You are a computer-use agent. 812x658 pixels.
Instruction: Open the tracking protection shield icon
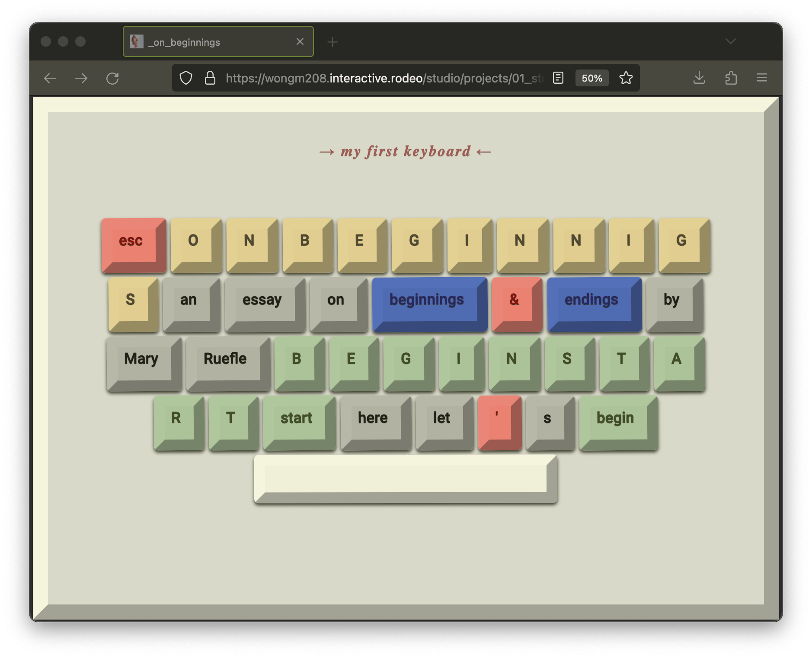(x=186, y=78)
